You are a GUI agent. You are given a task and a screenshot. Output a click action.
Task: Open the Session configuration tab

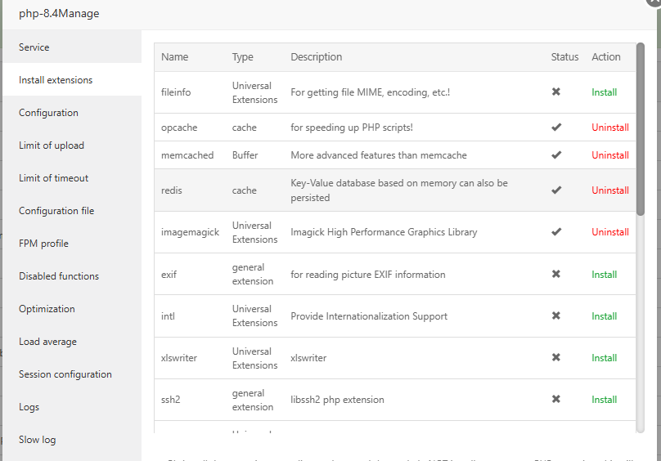(65, 374)
